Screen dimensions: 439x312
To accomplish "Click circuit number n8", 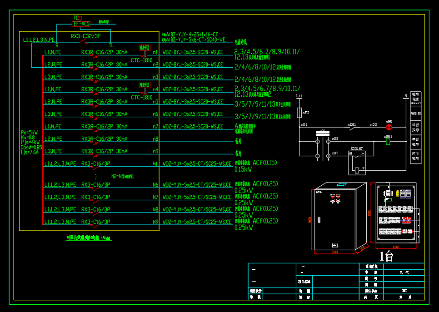I will 155,139.
